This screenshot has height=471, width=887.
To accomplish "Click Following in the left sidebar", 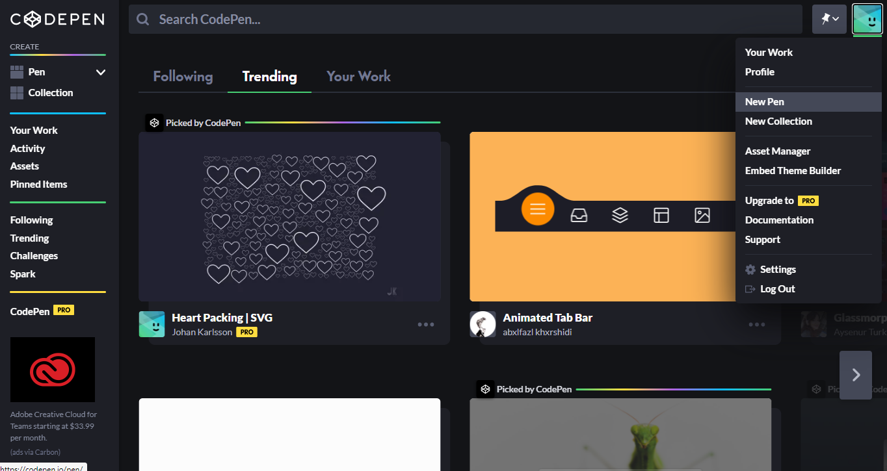I will coord(31,220).
